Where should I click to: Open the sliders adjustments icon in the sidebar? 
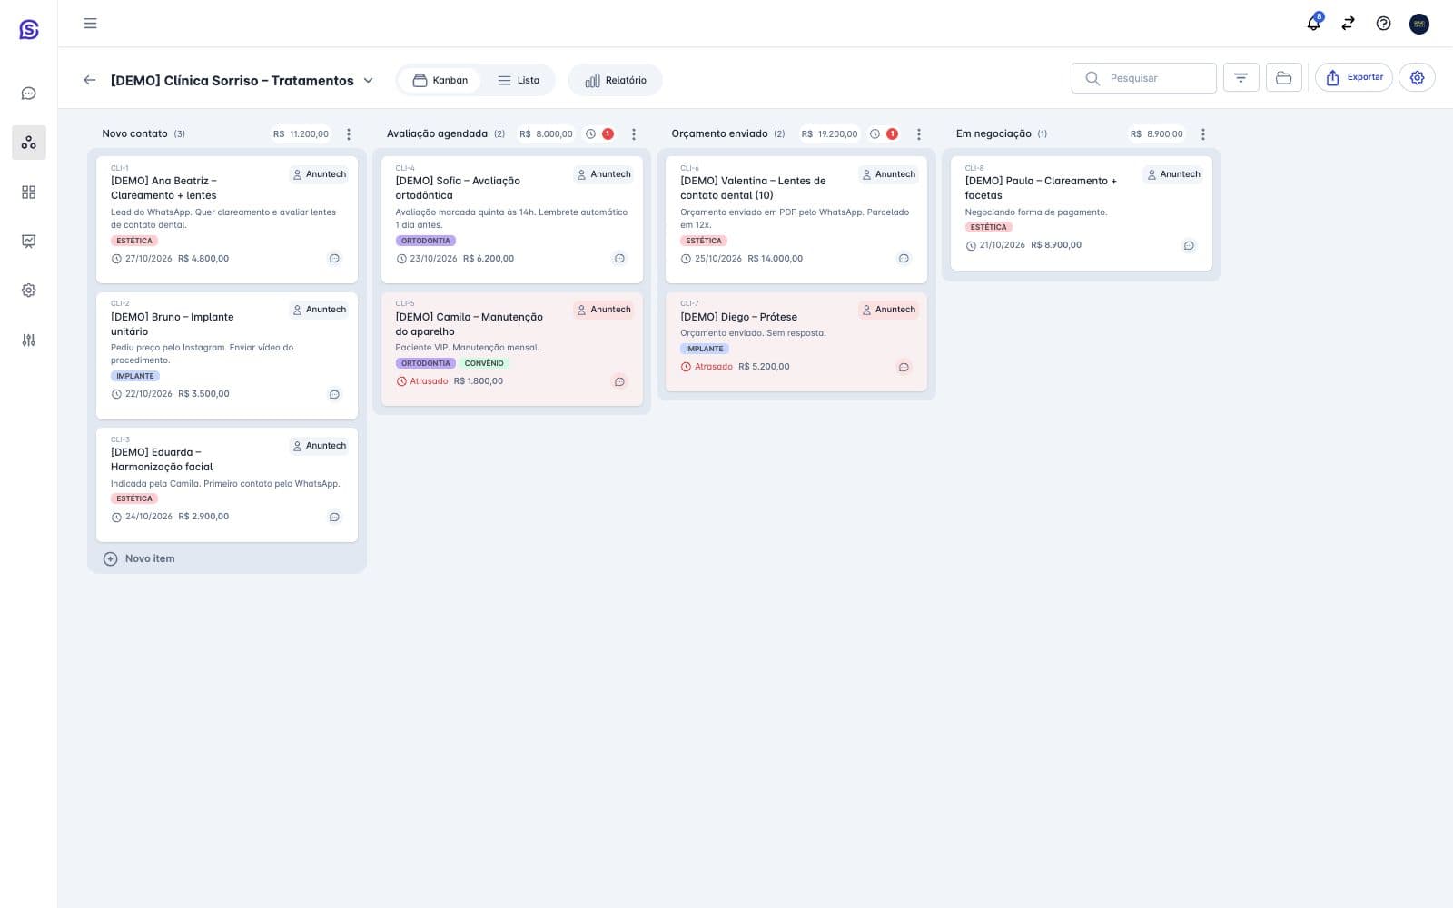[29, 340]
